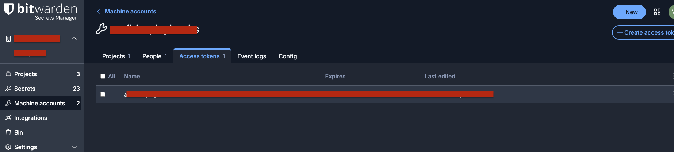Switch to the People tab

(154, 56)
